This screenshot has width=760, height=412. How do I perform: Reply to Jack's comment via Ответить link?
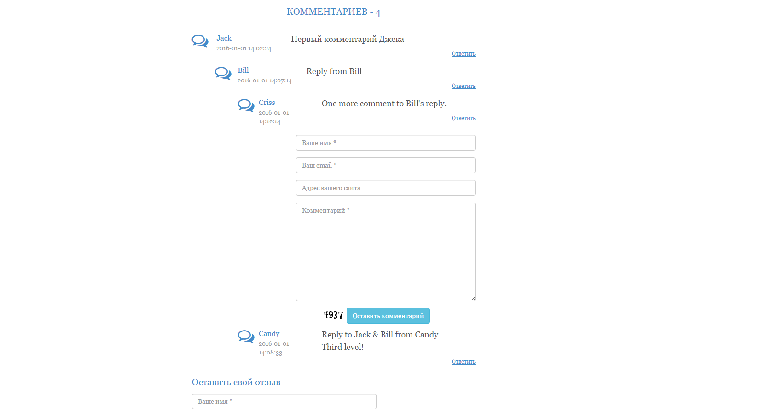coord(463,54)
